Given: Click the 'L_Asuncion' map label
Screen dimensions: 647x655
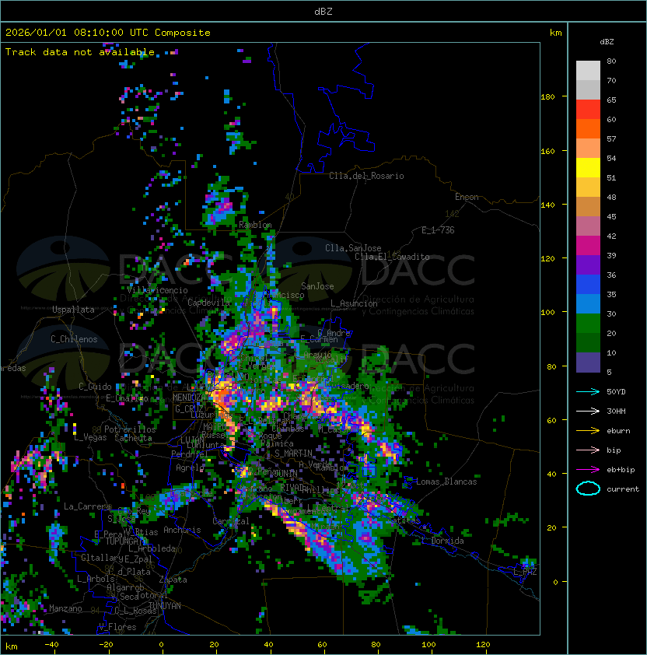Looking at the screenshot, I should (354, 303).
